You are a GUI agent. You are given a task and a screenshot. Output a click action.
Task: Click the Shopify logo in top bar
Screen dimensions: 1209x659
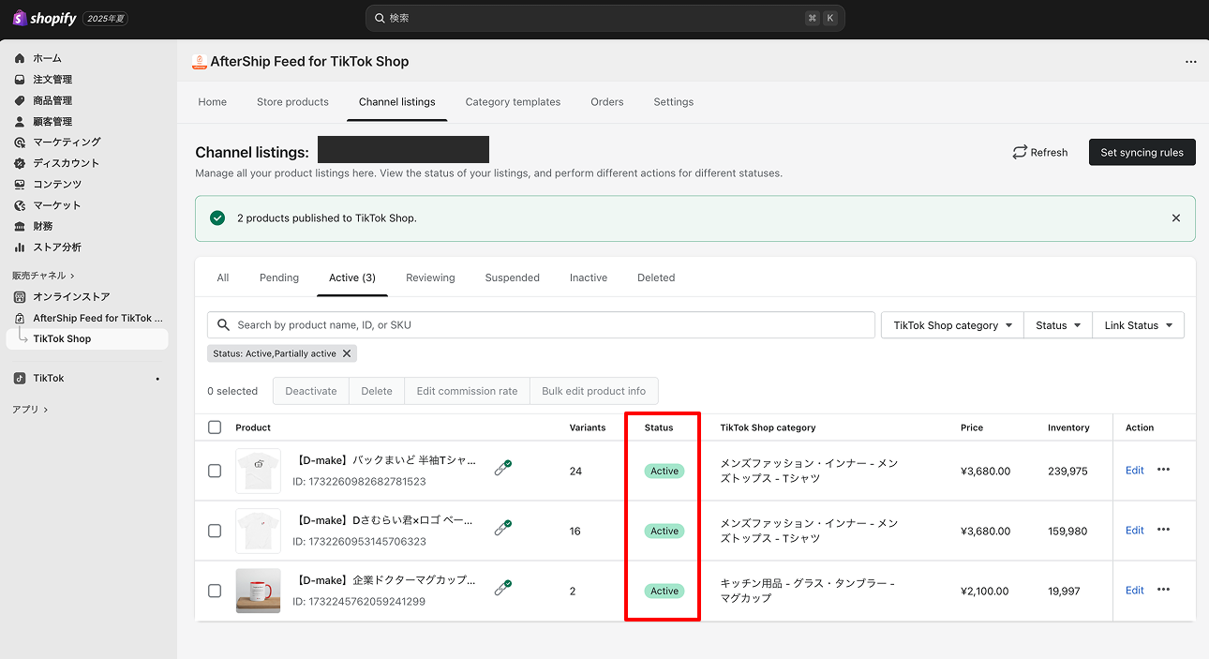[x=44, y=18]
